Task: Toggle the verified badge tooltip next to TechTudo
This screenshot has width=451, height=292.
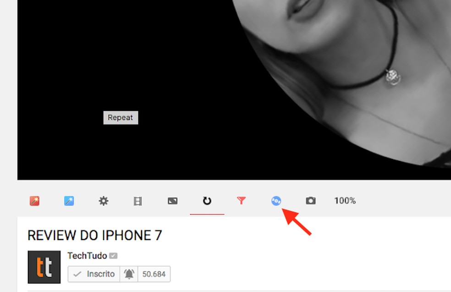Action: click(x=113, y=256)
